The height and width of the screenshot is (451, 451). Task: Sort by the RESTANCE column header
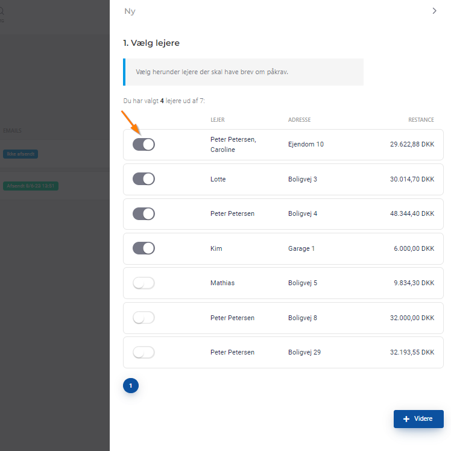[421, 120]
